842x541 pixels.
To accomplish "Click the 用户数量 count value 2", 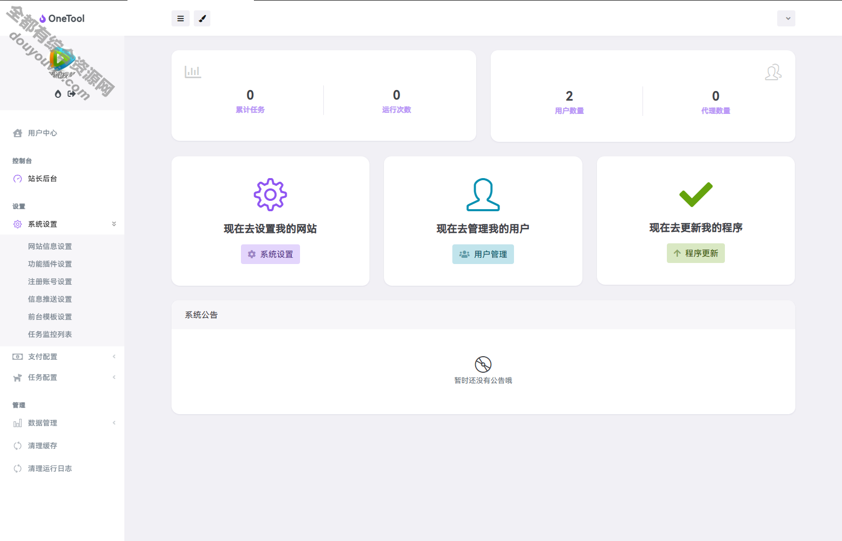I will (x=569, y=96).
